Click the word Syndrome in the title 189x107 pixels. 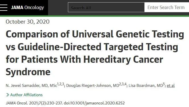(28, 72)
